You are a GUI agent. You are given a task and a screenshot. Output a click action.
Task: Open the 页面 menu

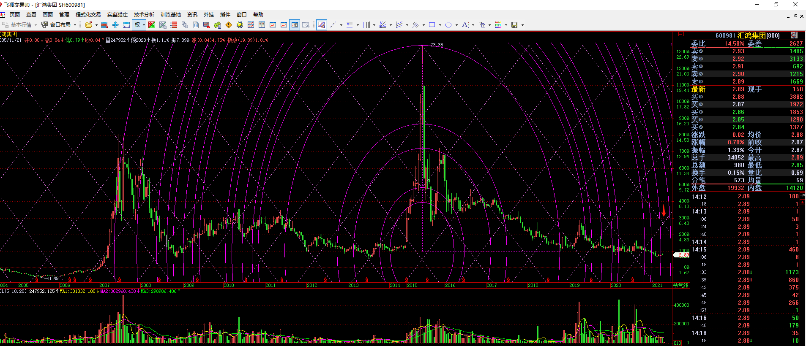(15, 15)
